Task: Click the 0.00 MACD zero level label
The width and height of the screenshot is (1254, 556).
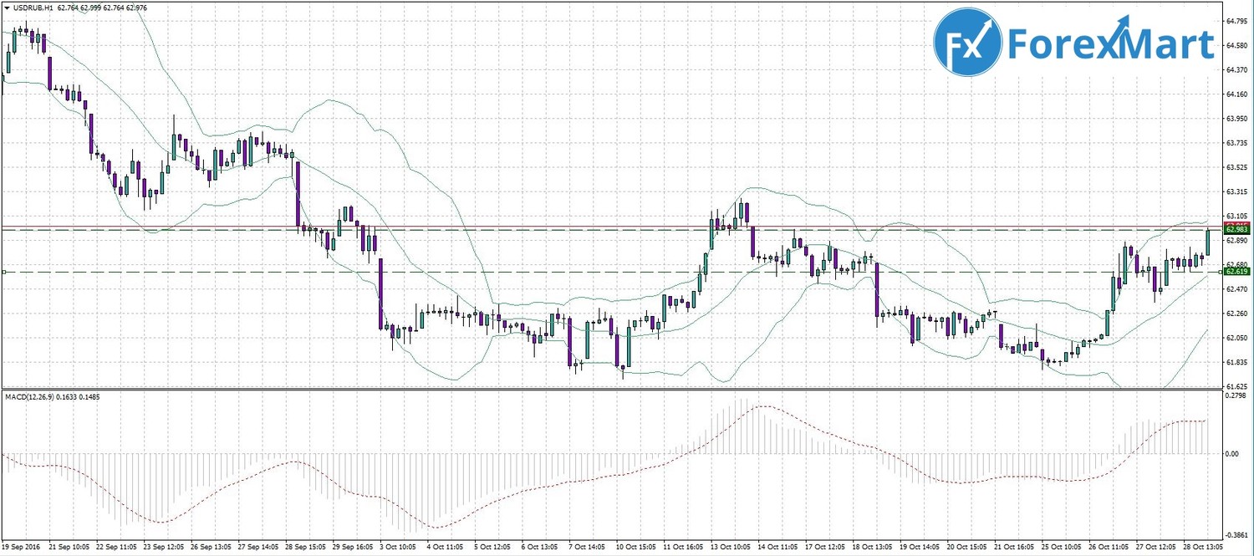Action: click(x=1231, y=454)
